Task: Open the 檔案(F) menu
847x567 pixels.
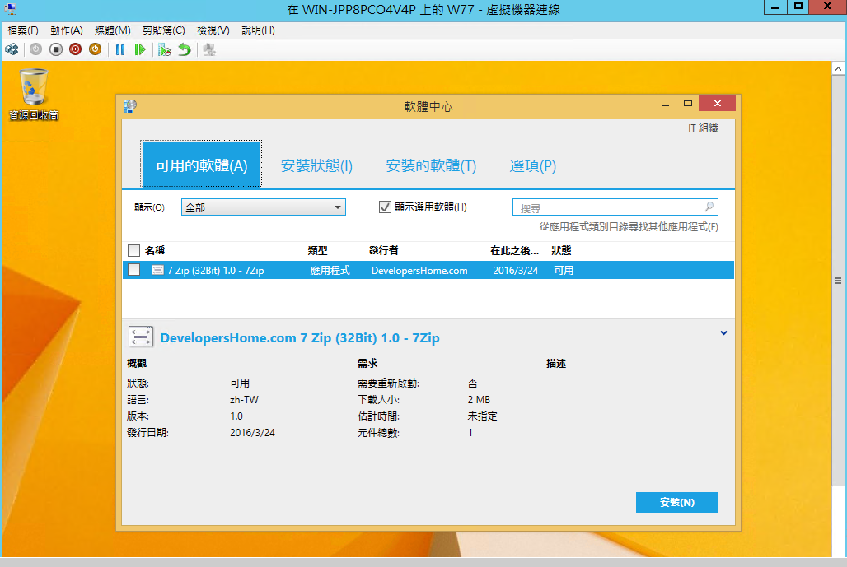Action: click(23, 30)
